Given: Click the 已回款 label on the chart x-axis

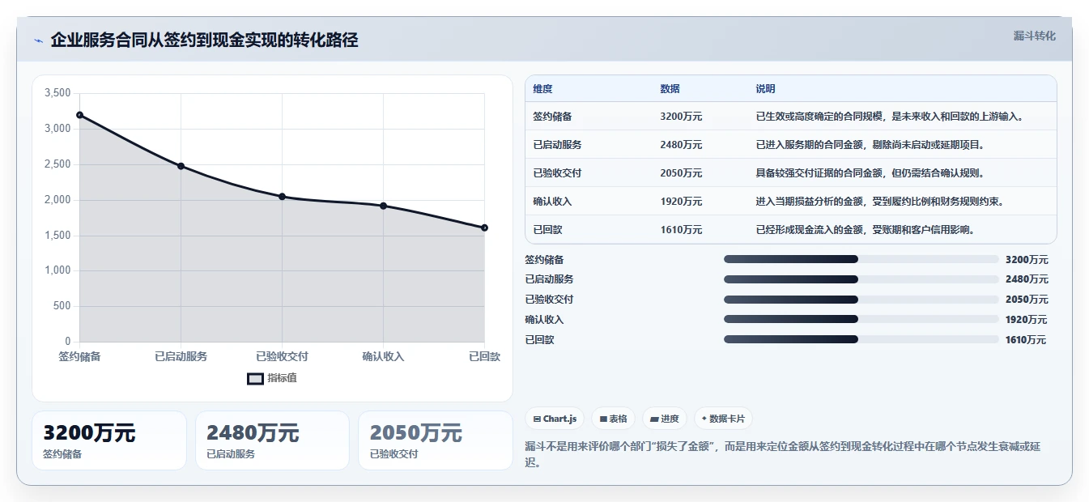Looking at the screenshot, I should [484, 356].
